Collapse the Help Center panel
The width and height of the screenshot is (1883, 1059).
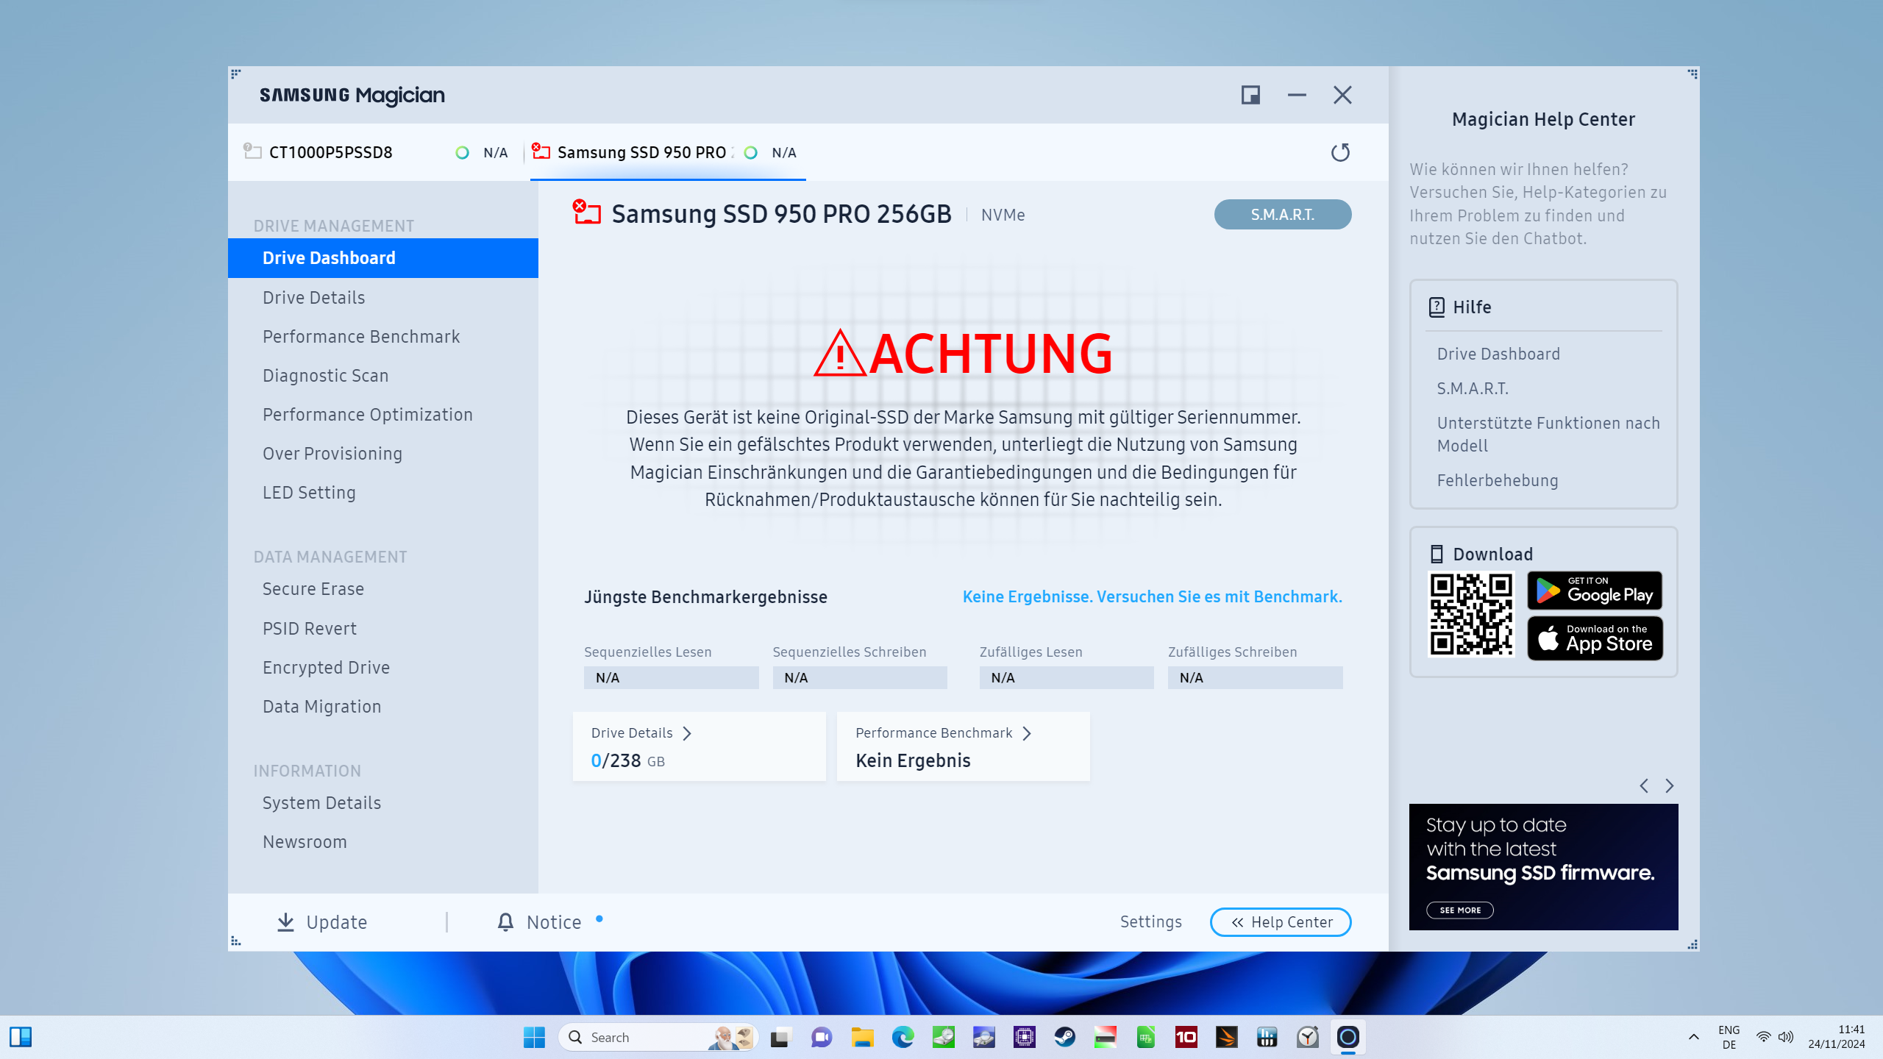point(1280,921)
